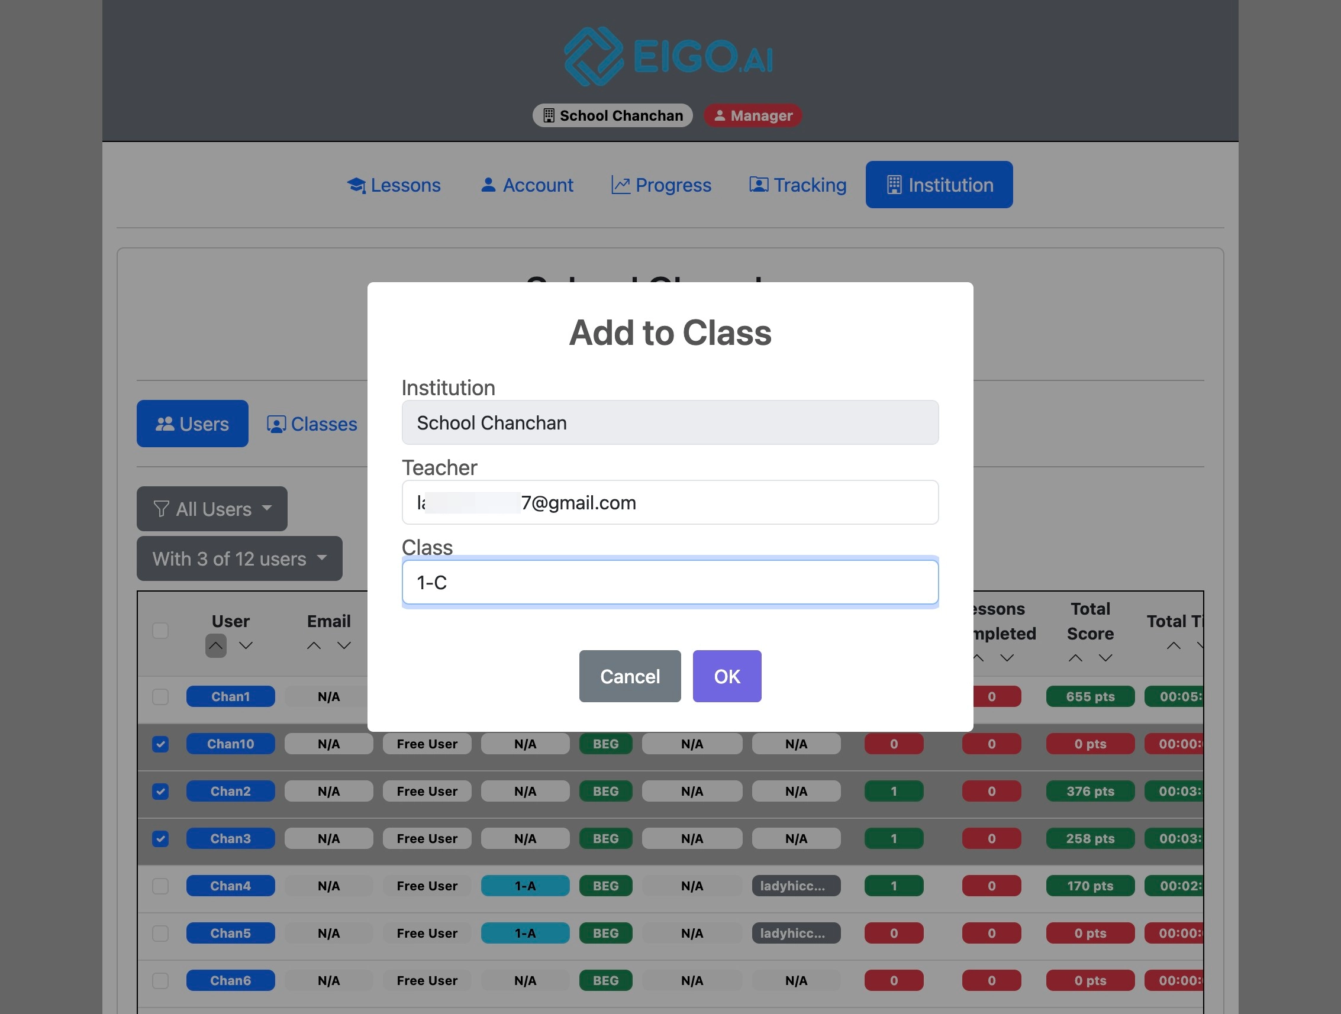Open the All Users filter dropdown
Image resolution: width=1341 pixels, height=1014 pixels.
coord(212,509)
